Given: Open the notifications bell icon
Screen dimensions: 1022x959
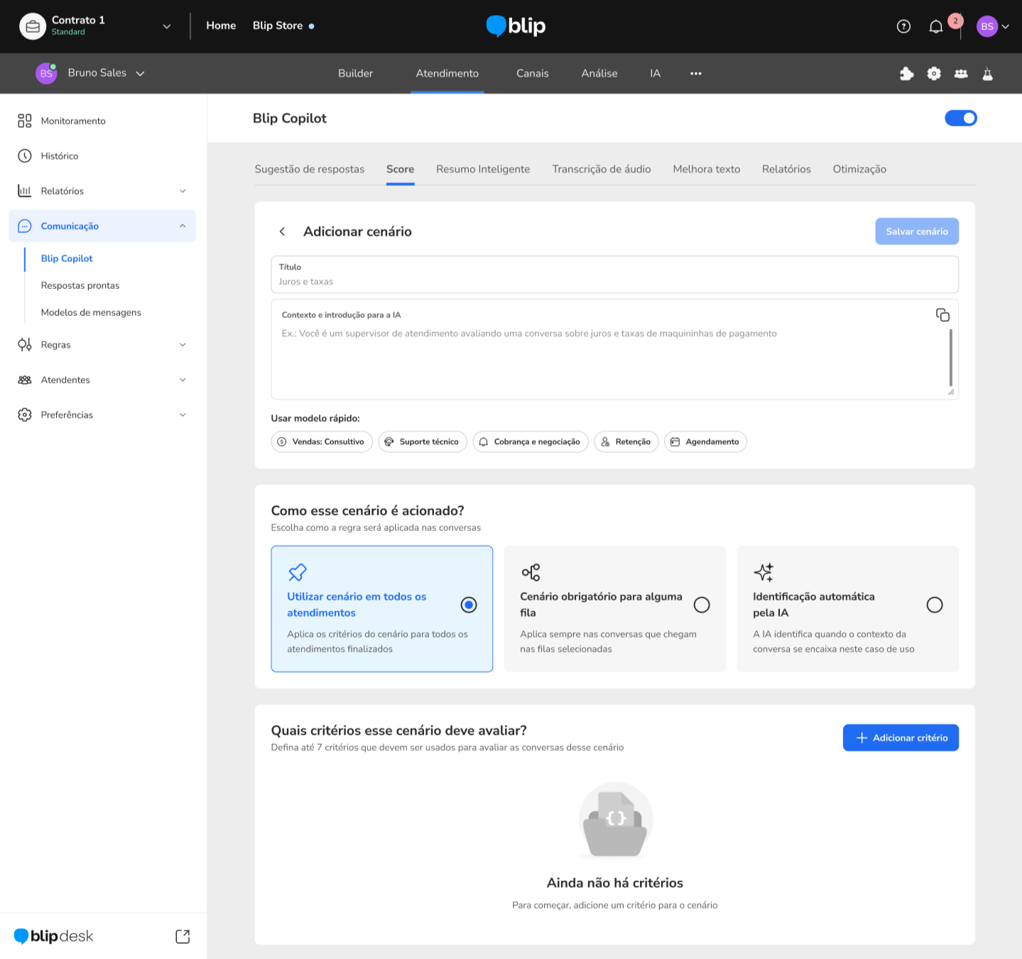Looking at the screenshot, I should coord(936,26).
